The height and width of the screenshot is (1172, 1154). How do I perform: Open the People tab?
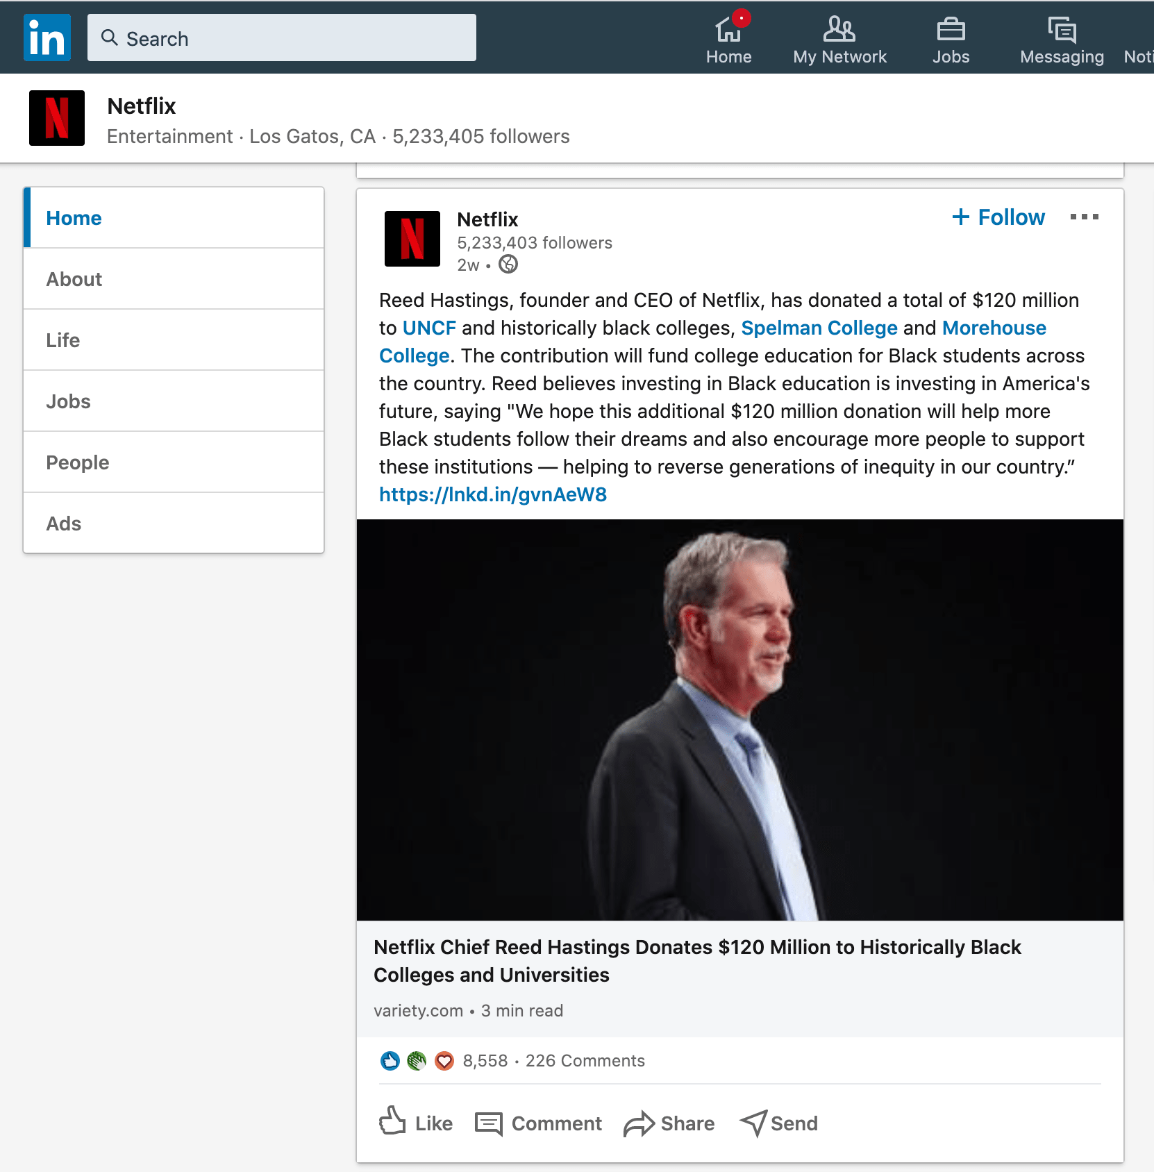pos(174,462)
